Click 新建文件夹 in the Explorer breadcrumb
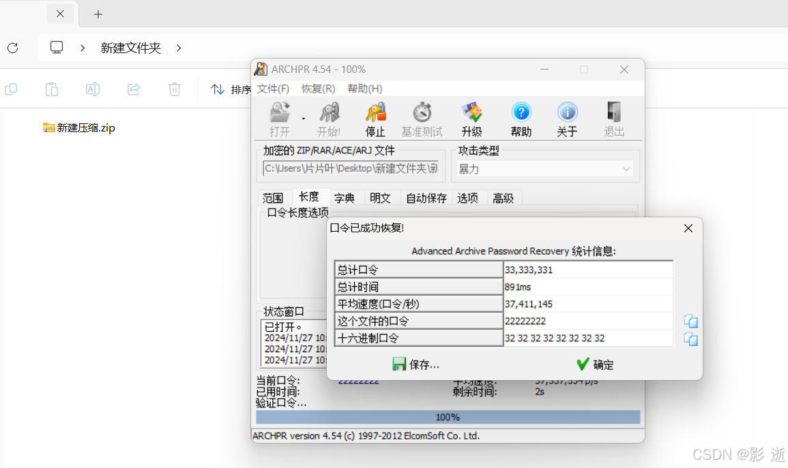The image size is (788, 468). pos(131,48)
